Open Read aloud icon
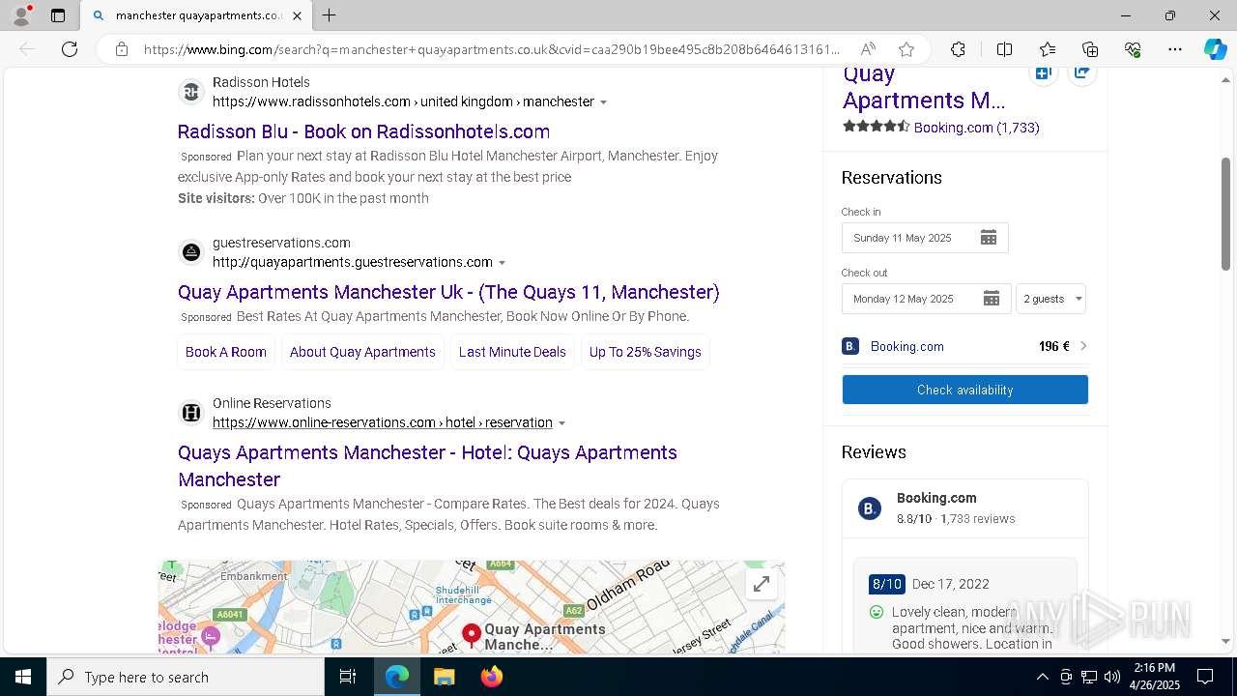 [x=868, y=49]
